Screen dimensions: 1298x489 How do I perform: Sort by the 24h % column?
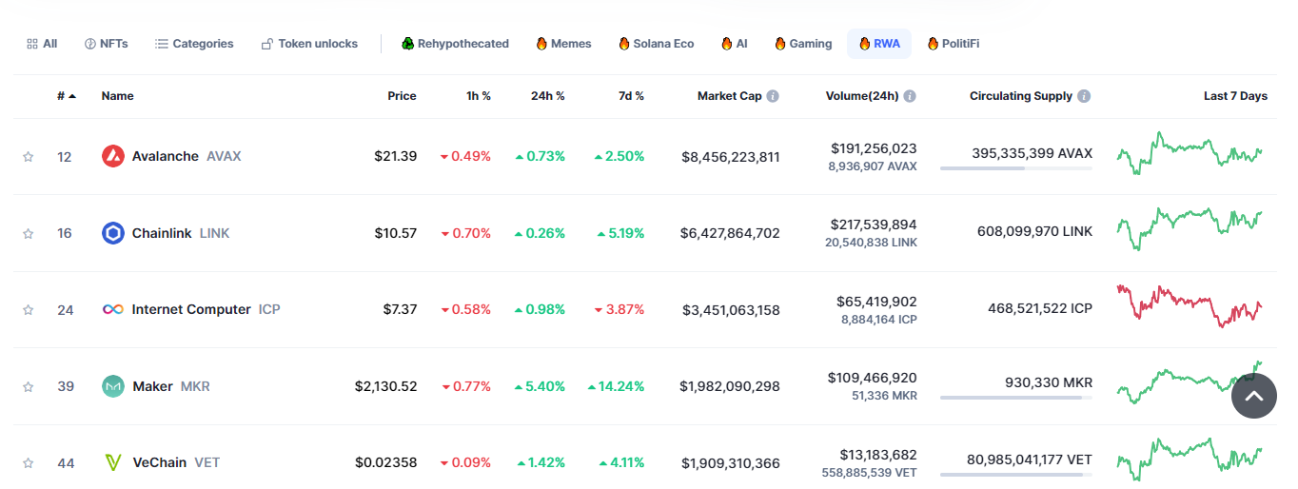coord(548,96)
